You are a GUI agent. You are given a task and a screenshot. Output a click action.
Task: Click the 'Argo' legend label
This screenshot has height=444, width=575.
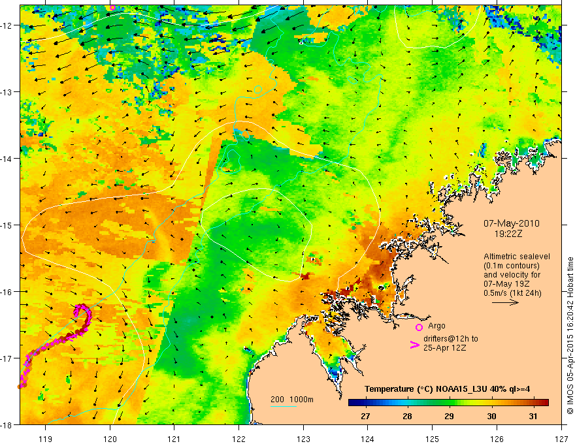coord(436,326)
